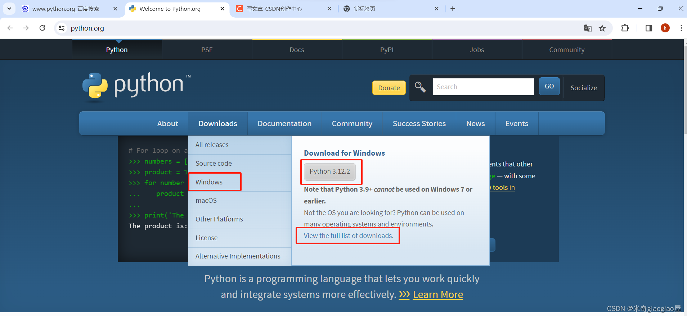Open the Downloads navigation menu
The height and width of the screenshot is (316, 687).
point(218,123)
